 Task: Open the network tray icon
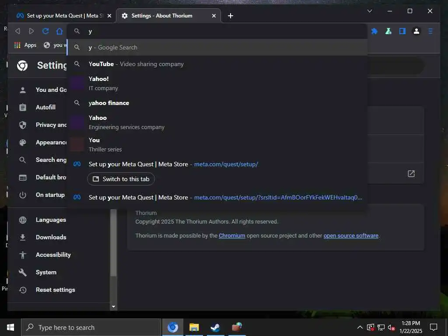click(381, 327)
